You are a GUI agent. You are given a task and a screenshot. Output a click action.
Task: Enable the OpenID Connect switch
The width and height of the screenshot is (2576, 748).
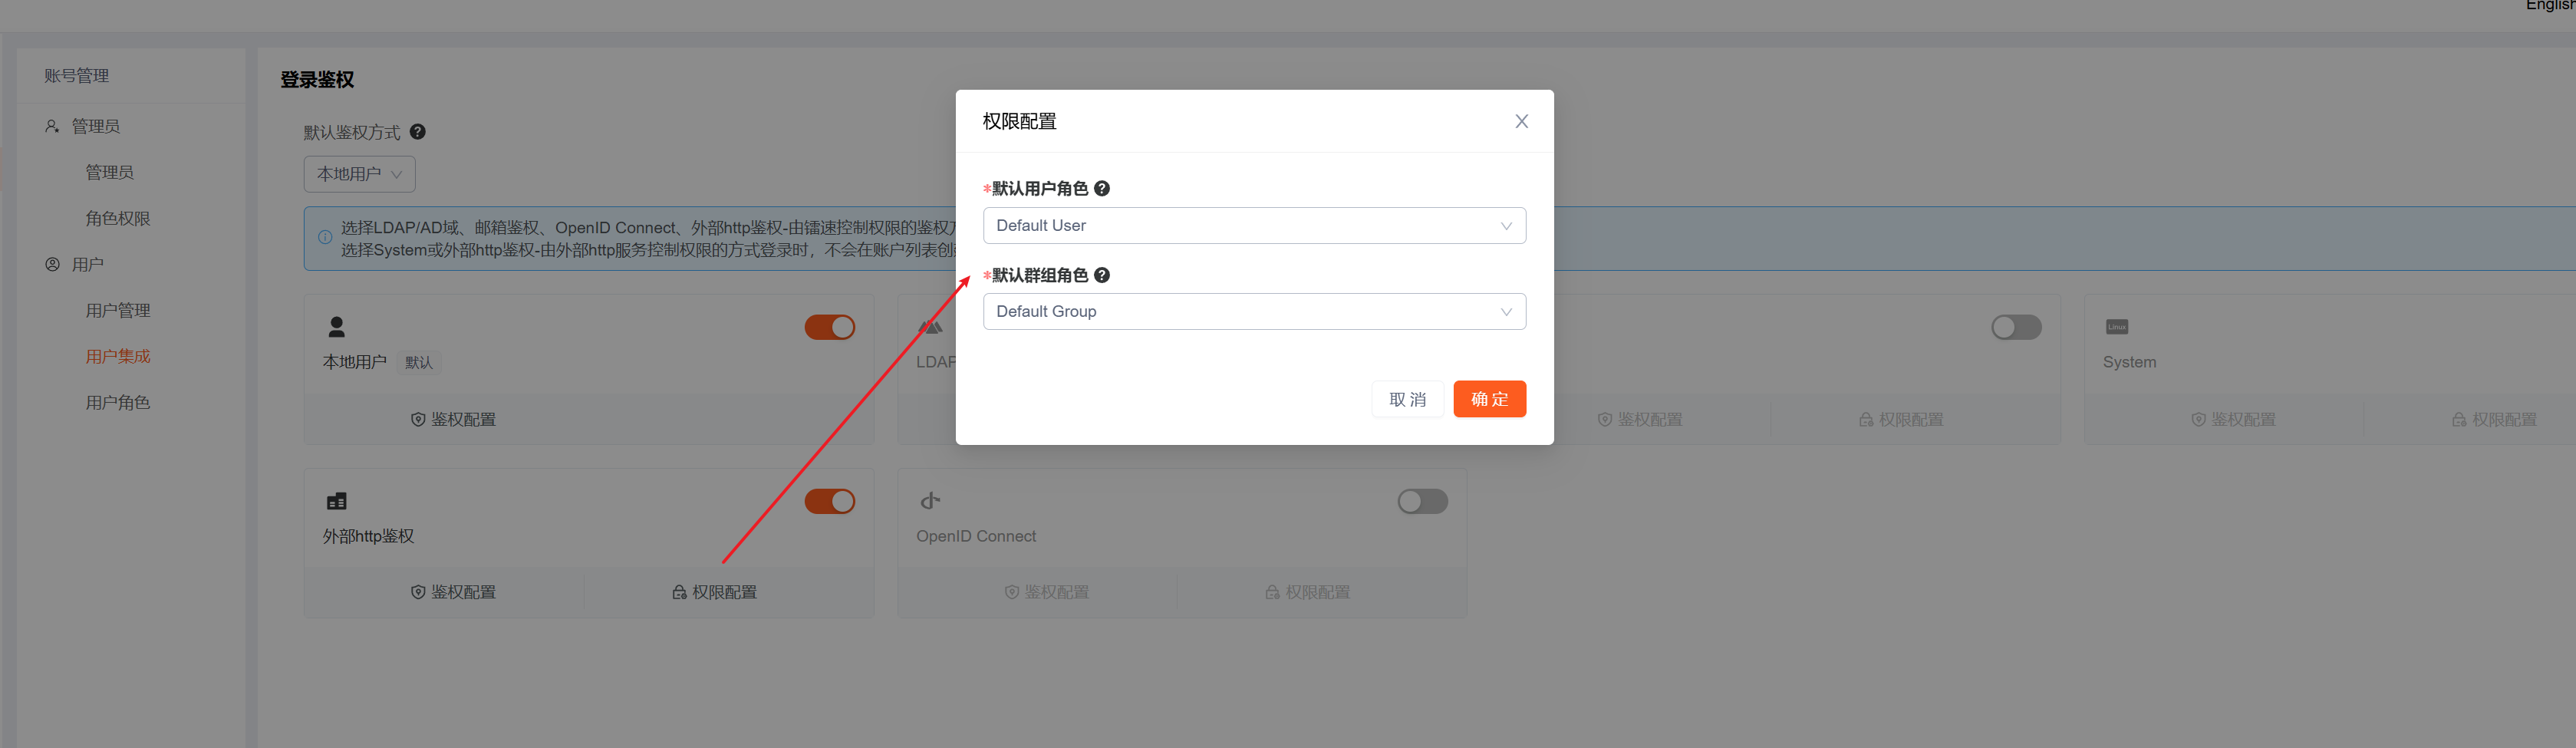point(1422,501)
